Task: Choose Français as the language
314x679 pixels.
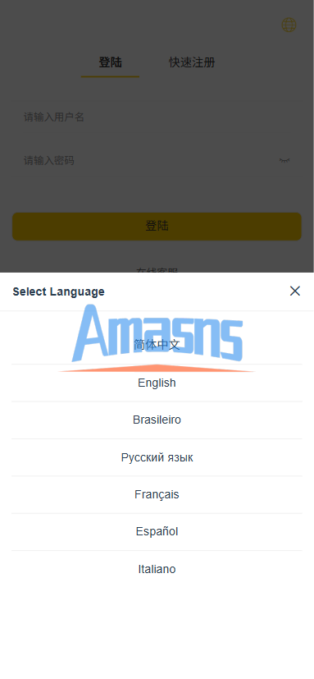Action: tap(157, 494)
